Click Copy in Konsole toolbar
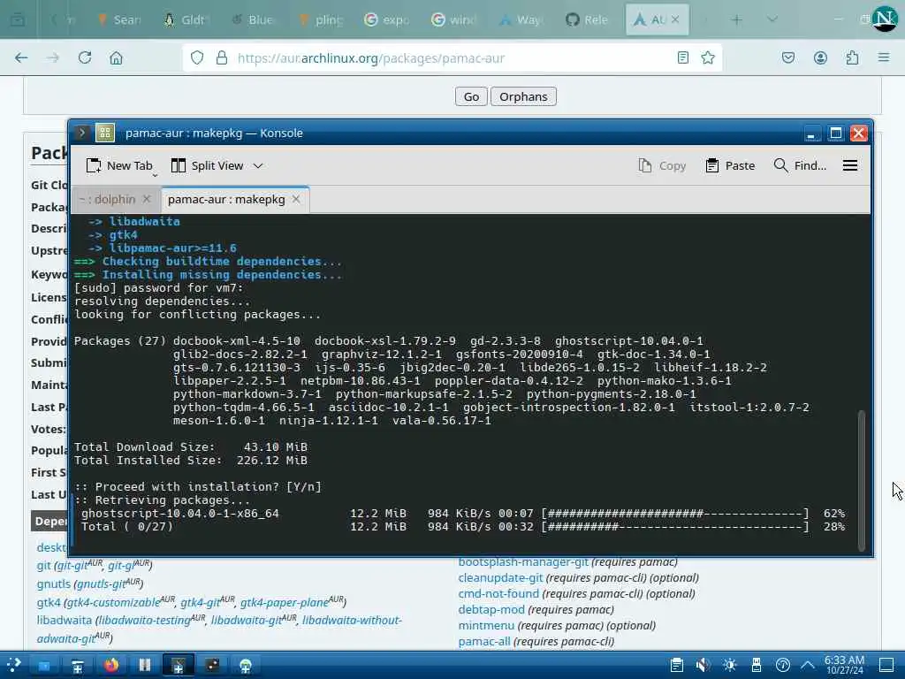This screenshot has width=905, height=679. (x=662, y=165)
